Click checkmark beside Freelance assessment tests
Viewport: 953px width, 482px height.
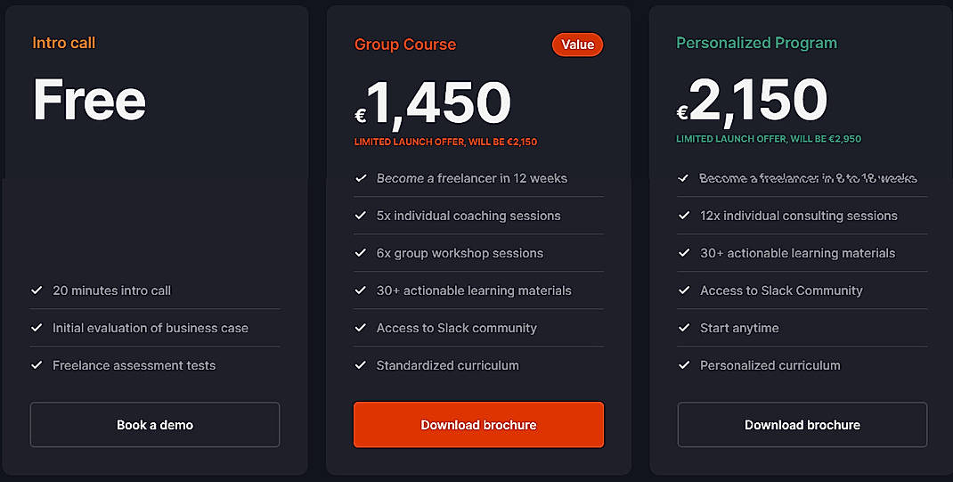tap(37, 365)
